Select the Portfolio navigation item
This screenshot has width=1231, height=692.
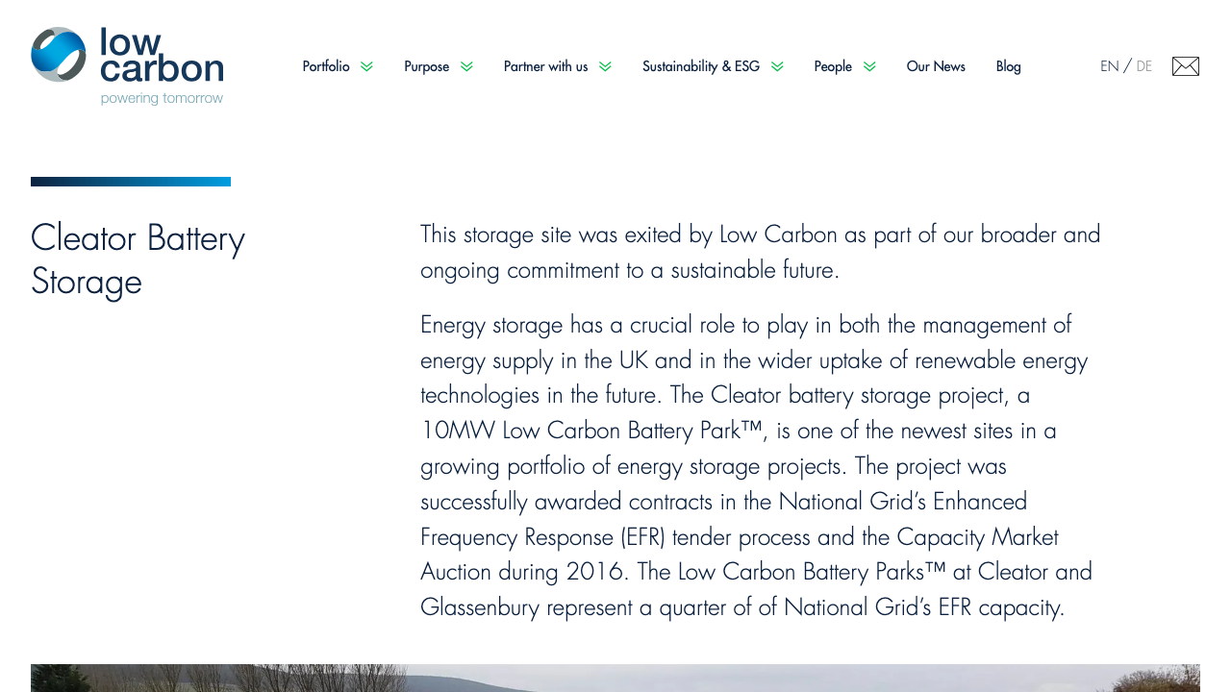pyautogui.click(x=326, y=66)
